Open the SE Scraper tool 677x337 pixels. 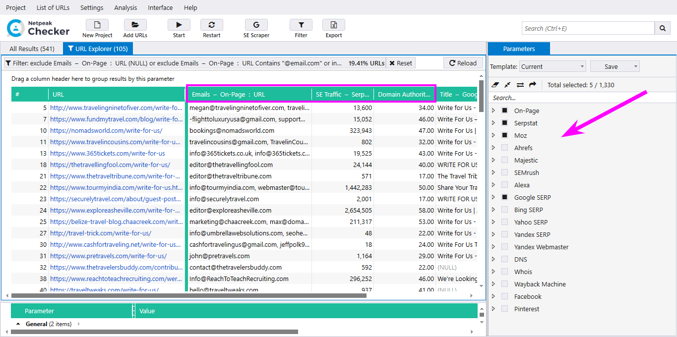(256, 25)
